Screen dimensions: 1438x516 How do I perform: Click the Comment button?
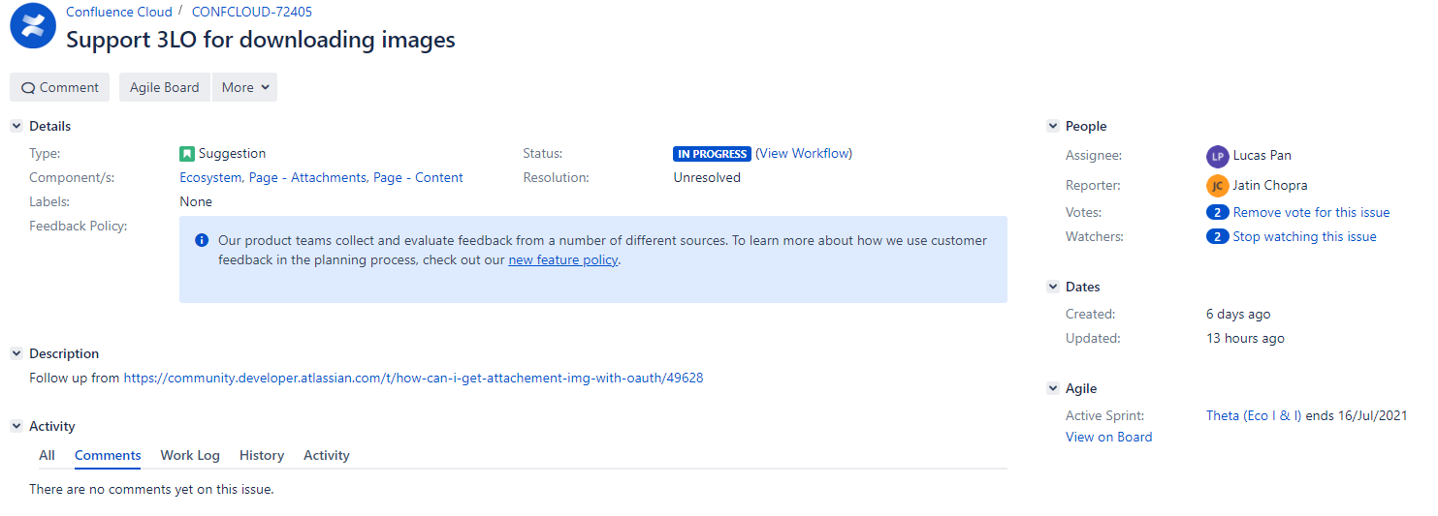tap(60, 87)
